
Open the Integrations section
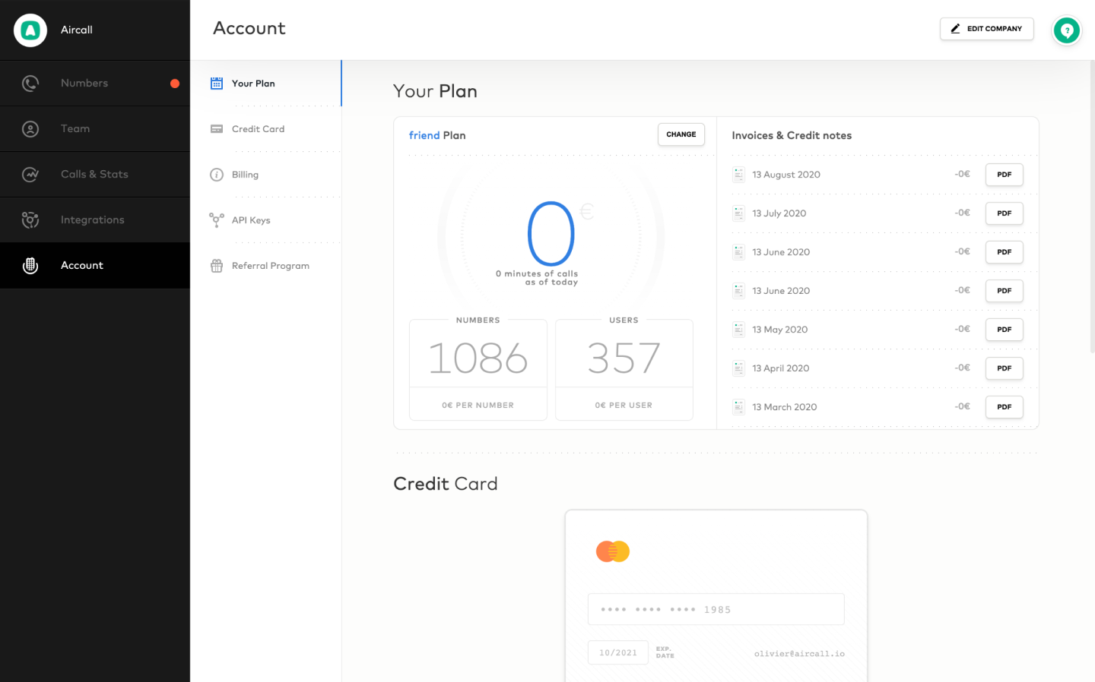(x=92, y=219)
